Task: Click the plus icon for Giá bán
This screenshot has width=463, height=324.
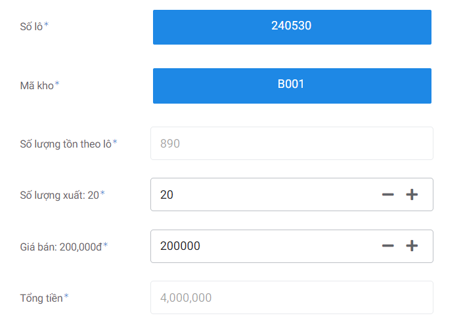Action: point(412,246)
